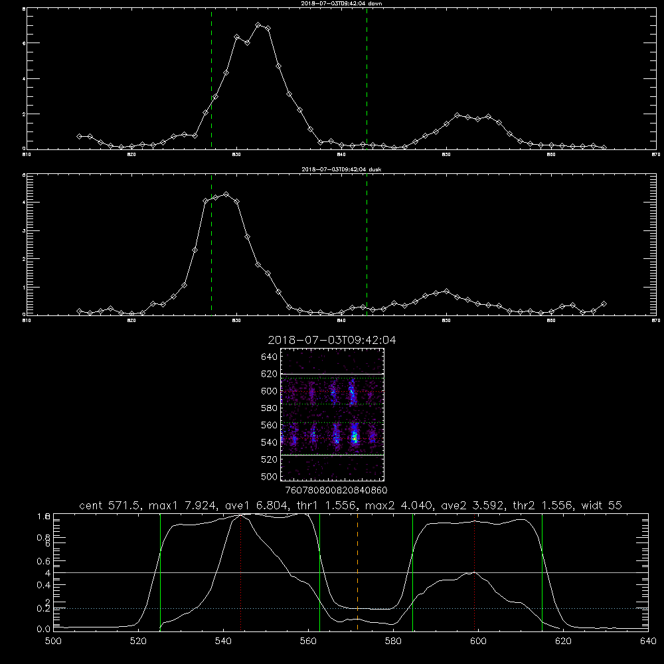664x664 pixels.
Task: Click bottom plot y-axis label 0.4
Action: click(44, 585)
